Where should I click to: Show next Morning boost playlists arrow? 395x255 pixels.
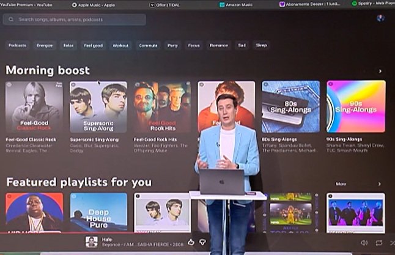(x=380, y=72)
